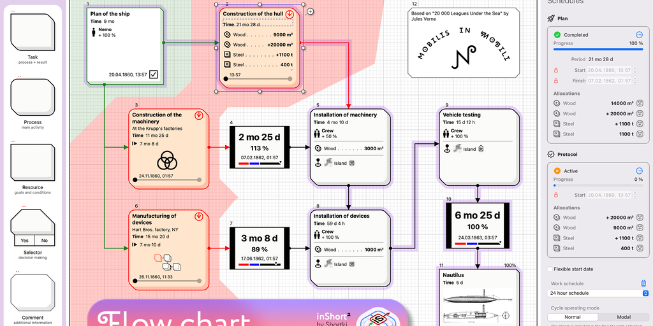Viewport: 653px width, 326px height.
Task: Click the green Completed status icon
Action: [x=557, y=35]
